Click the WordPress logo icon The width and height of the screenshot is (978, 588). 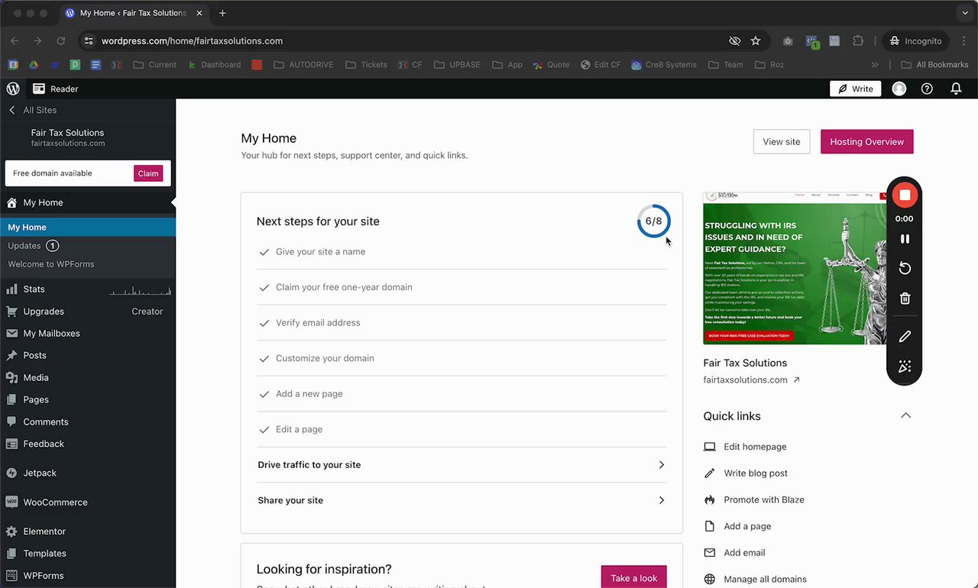point(13,89)
